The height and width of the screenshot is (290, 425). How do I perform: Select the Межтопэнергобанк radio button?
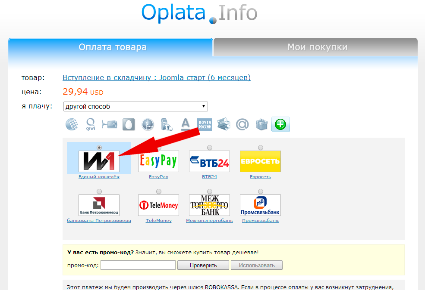tap(210, 191)
